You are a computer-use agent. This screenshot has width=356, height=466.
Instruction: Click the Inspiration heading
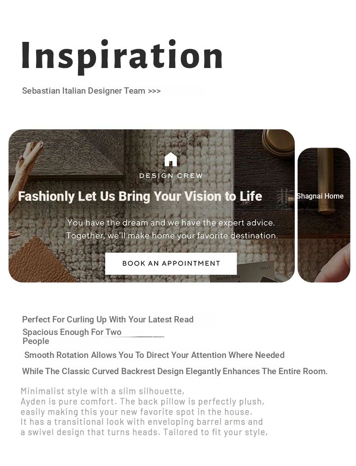[x=122, y=56]
